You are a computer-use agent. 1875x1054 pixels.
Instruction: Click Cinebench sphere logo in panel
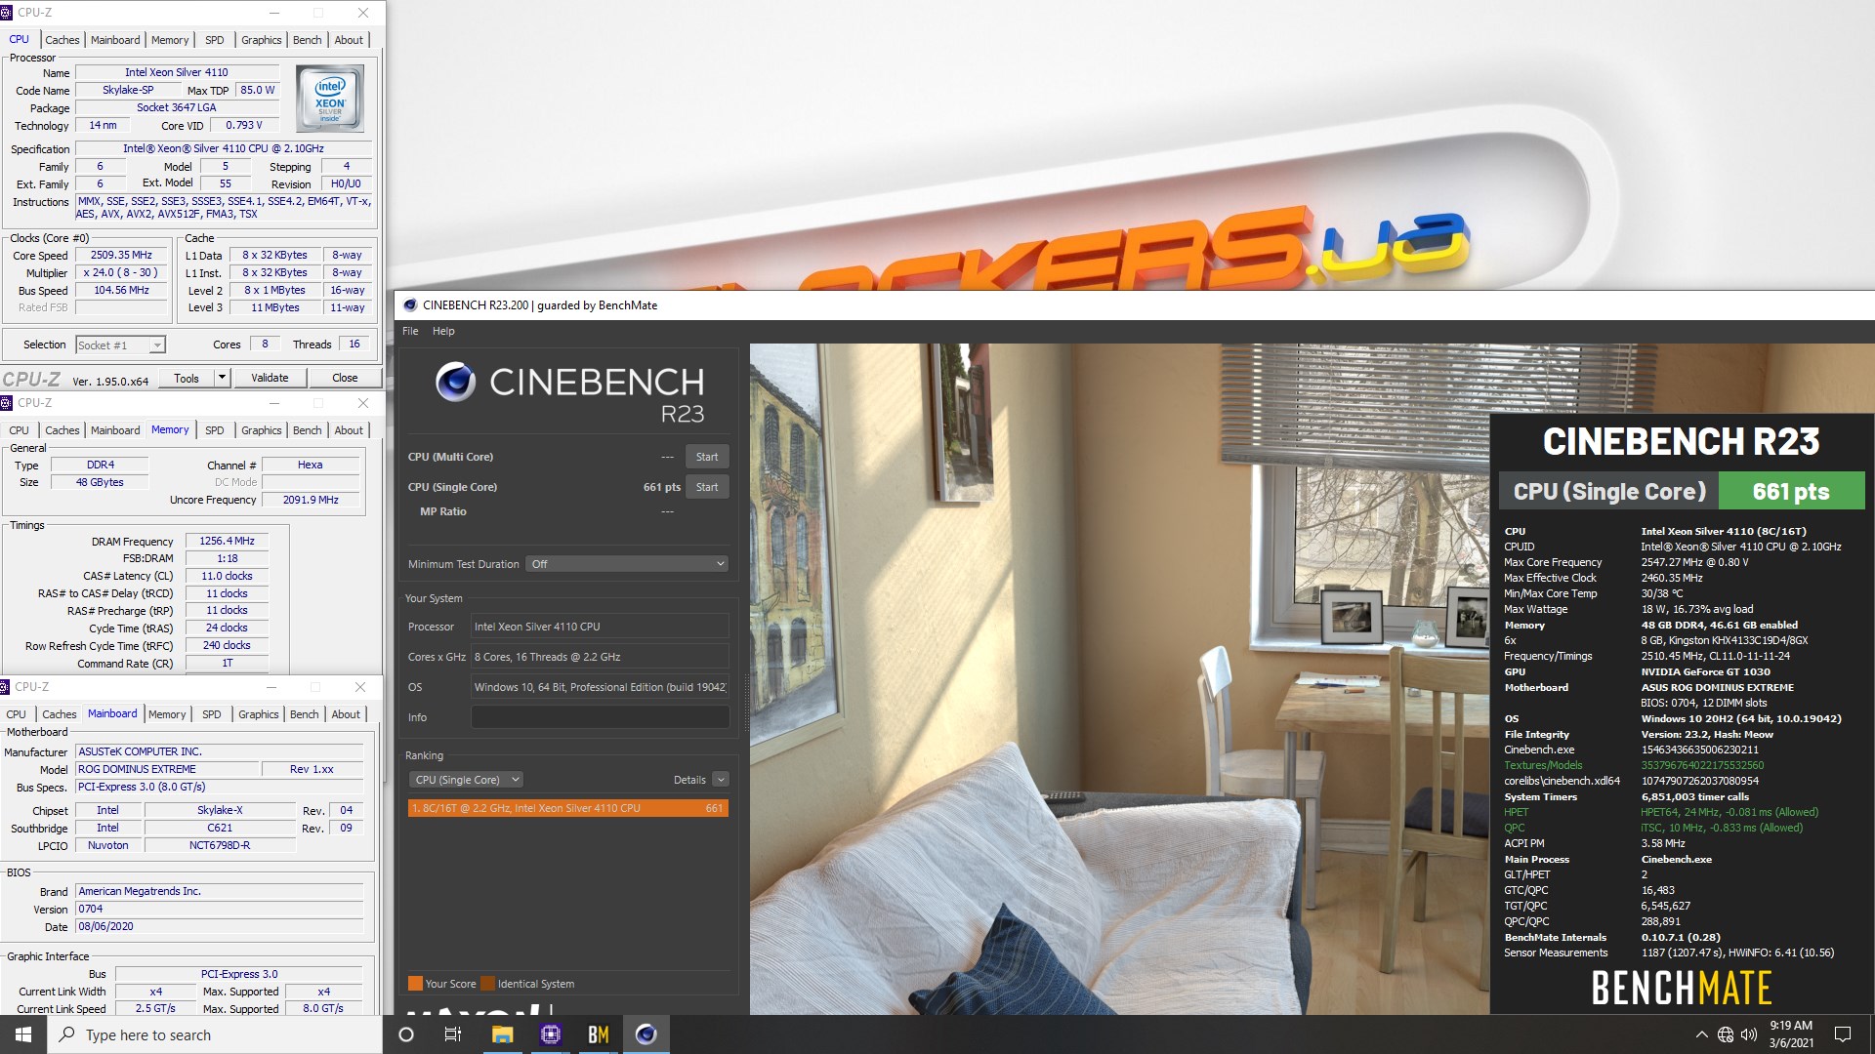[x=455, y=382]
